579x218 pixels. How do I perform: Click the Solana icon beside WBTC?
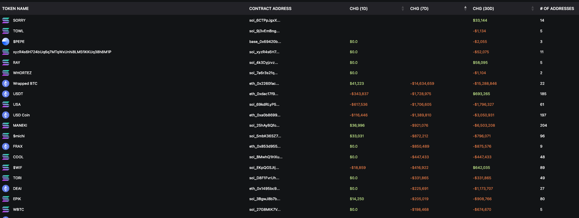pos(6,209)
